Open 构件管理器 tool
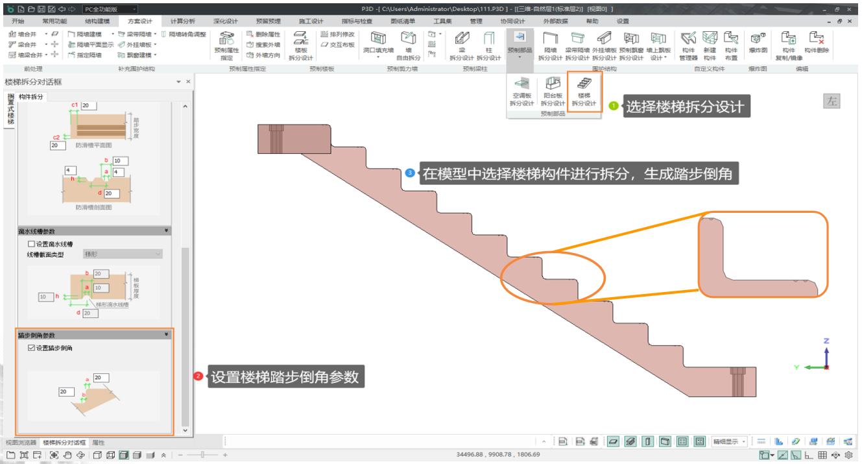 pyautogui.click(x=688, y=45)
